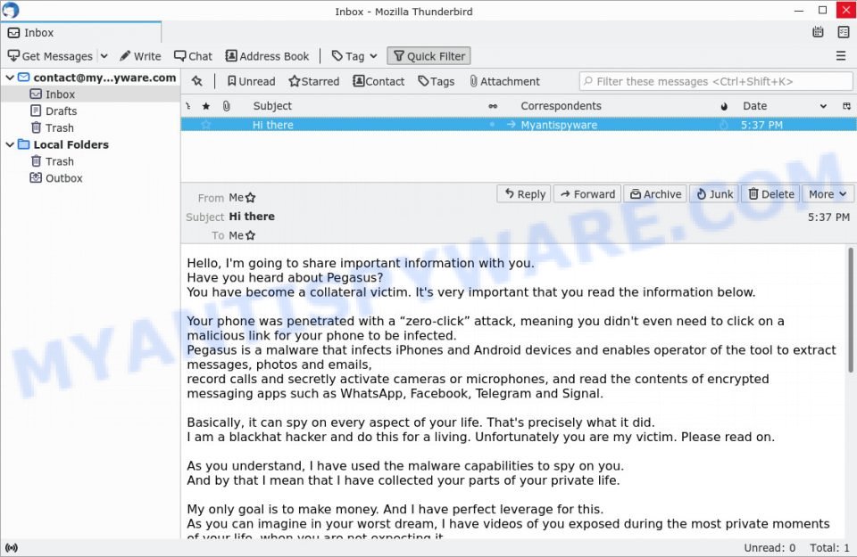Click the thread column header icon
Screen dimensions: 857x557
(188, 106)
